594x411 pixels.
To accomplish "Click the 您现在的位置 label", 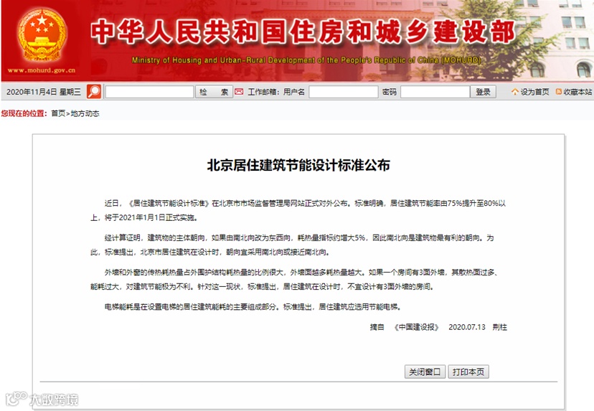I will coord(24,113).
